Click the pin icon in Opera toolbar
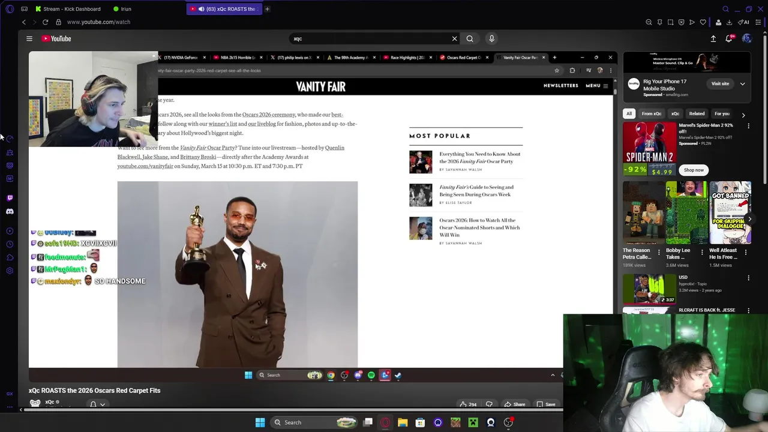Screen dimensions: 768x432 (x=659, y=22)
